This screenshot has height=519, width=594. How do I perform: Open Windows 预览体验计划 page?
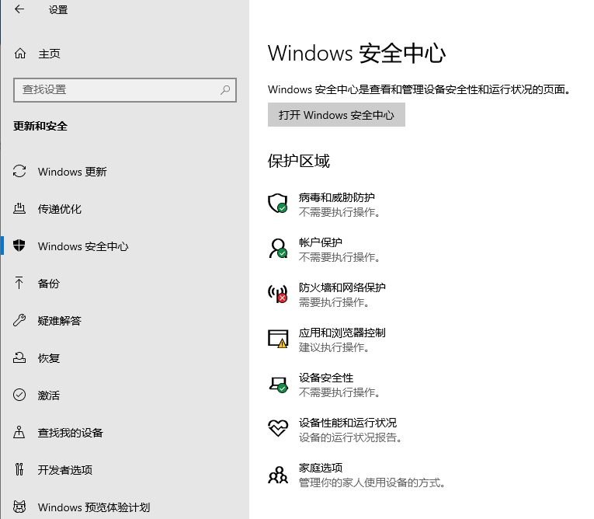(x=94, y=507)
